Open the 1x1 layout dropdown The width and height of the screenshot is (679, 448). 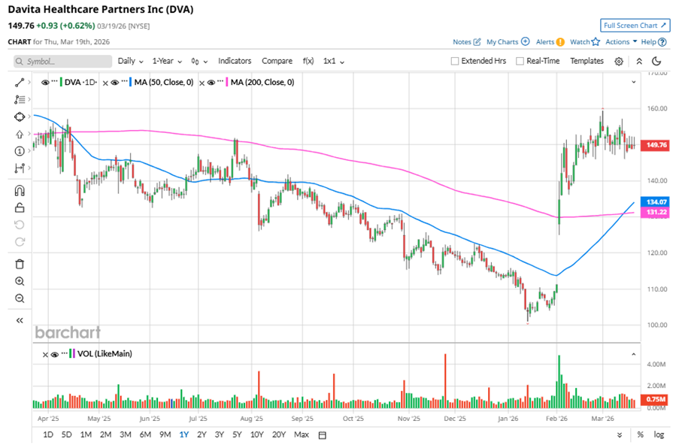tap(333, 61)
